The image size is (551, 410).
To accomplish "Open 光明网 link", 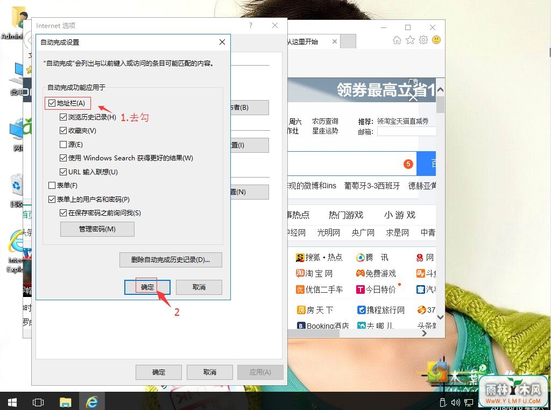I will coord(329,232).
